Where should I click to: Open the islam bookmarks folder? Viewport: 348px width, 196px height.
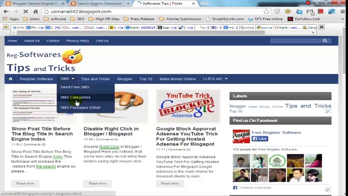click(x=32, y=19)
